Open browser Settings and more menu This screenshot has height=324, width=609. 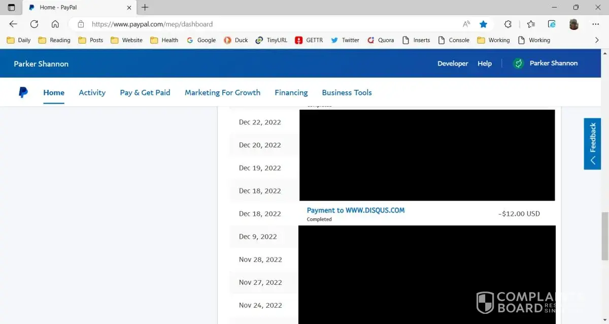coord(596,24)
